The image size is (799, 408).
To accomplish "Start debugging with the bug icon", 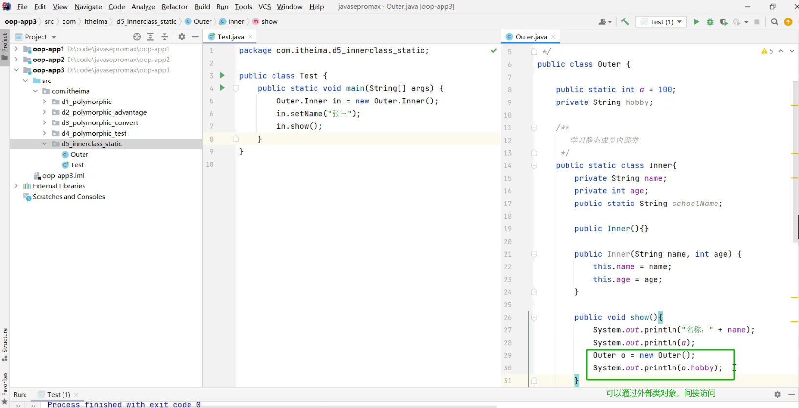I will (710, 22).
